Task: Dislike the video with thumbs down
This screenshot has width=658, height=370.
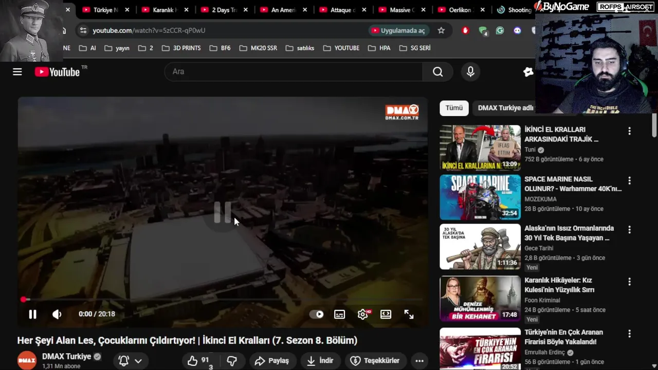Action: click(x=232, y=361)
